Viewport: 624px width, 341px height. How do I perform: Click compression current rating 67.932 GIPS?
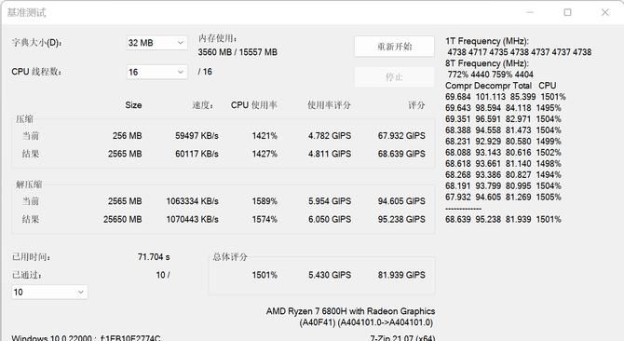click(x=401, y=136)
